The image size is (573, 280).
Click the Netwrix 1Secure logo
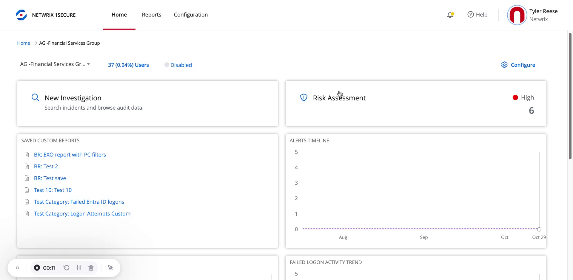point(21,15)
